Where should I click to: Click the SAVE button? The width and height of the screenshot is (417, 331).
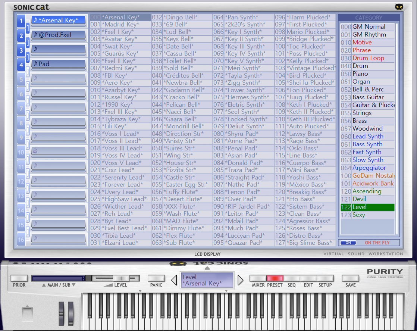point(350,278)
